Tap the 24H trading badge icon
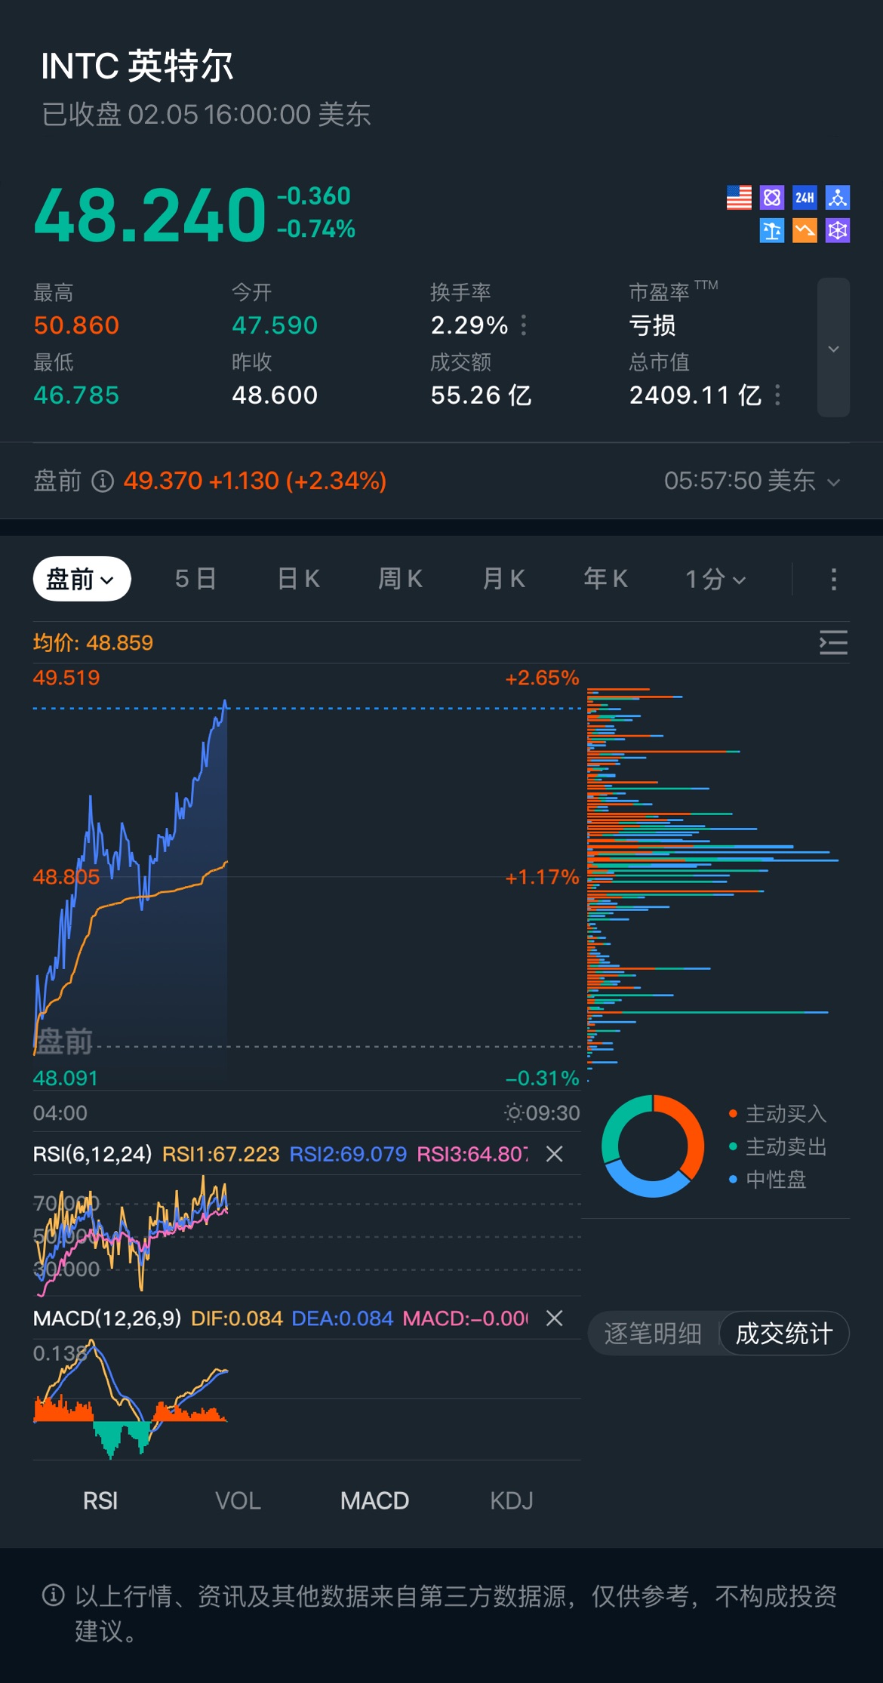This screenshot has height=1683, width=883. pos(805,198)
